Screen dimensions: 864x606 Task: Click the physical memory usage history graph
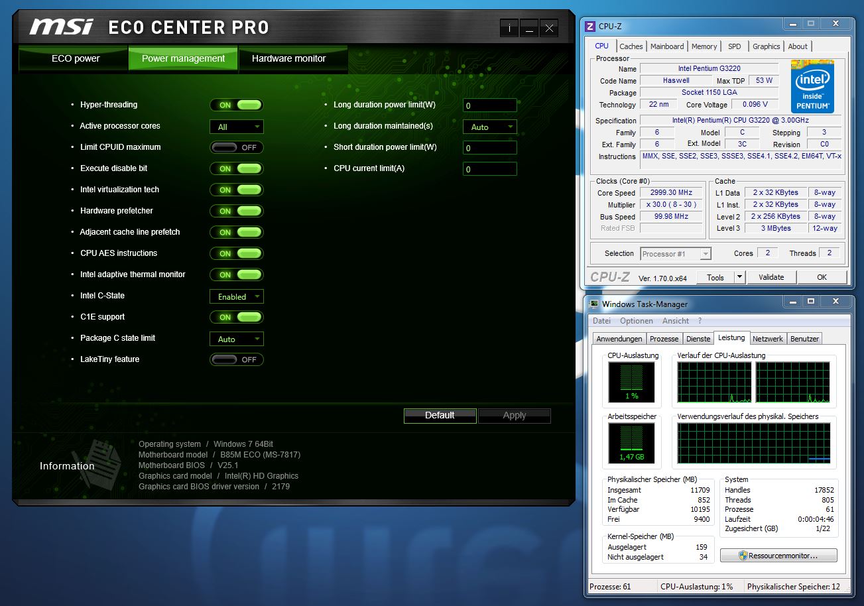point(754,443)
